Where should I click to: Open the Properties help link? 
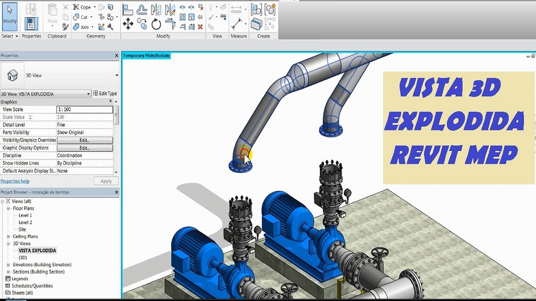pyautogui.click(x=15, y=181)
